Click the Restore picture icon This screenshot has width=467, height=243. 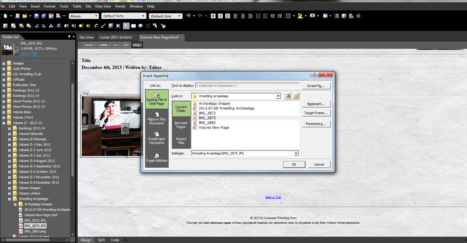pyautogui.click(x=163, y=26)
